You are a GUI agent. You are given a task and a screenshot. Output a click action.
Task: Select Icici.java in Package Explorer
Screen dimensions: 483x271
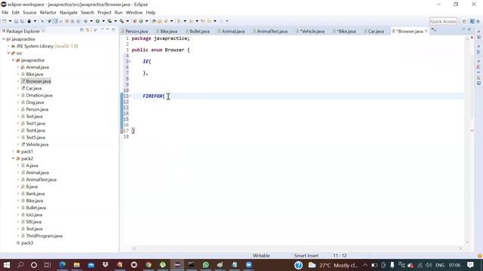click(x=34, y=215)
